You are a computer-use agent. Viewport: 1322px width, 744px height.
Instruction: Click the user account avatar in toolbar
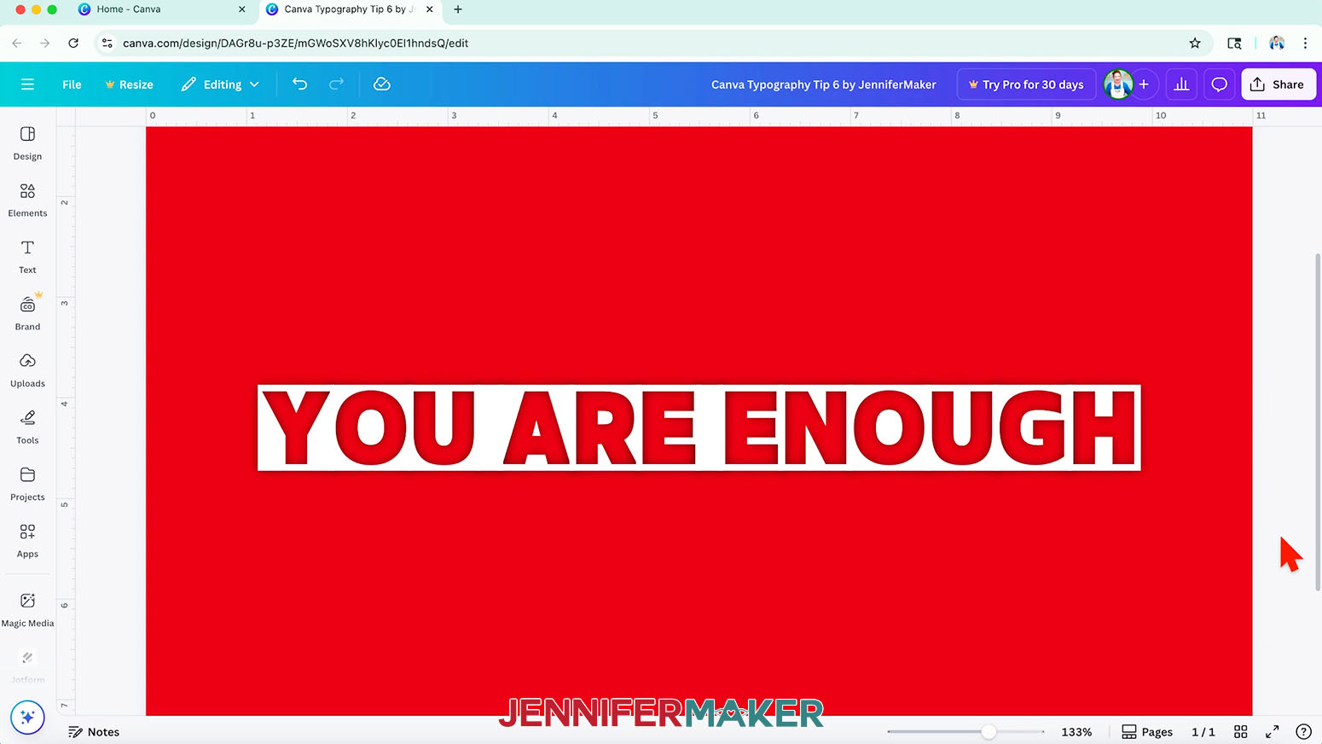point(1118,84)
